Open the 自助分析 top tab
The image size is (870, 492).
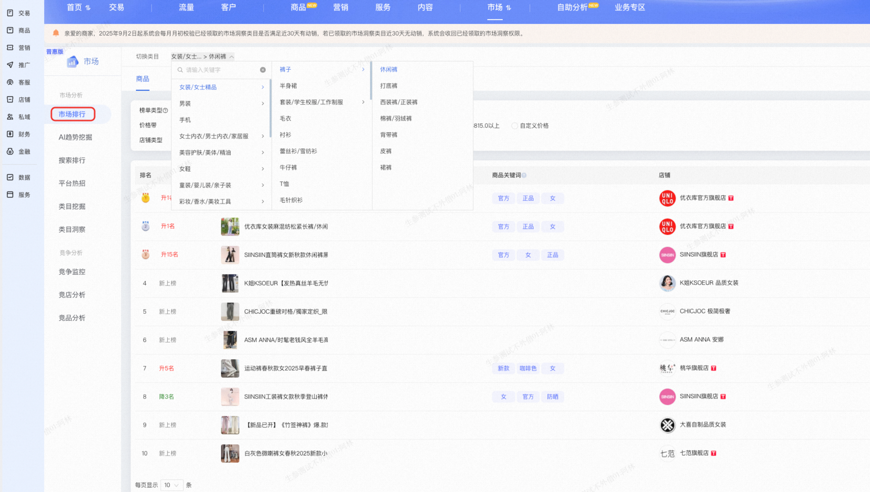click(x=572, y=7)
